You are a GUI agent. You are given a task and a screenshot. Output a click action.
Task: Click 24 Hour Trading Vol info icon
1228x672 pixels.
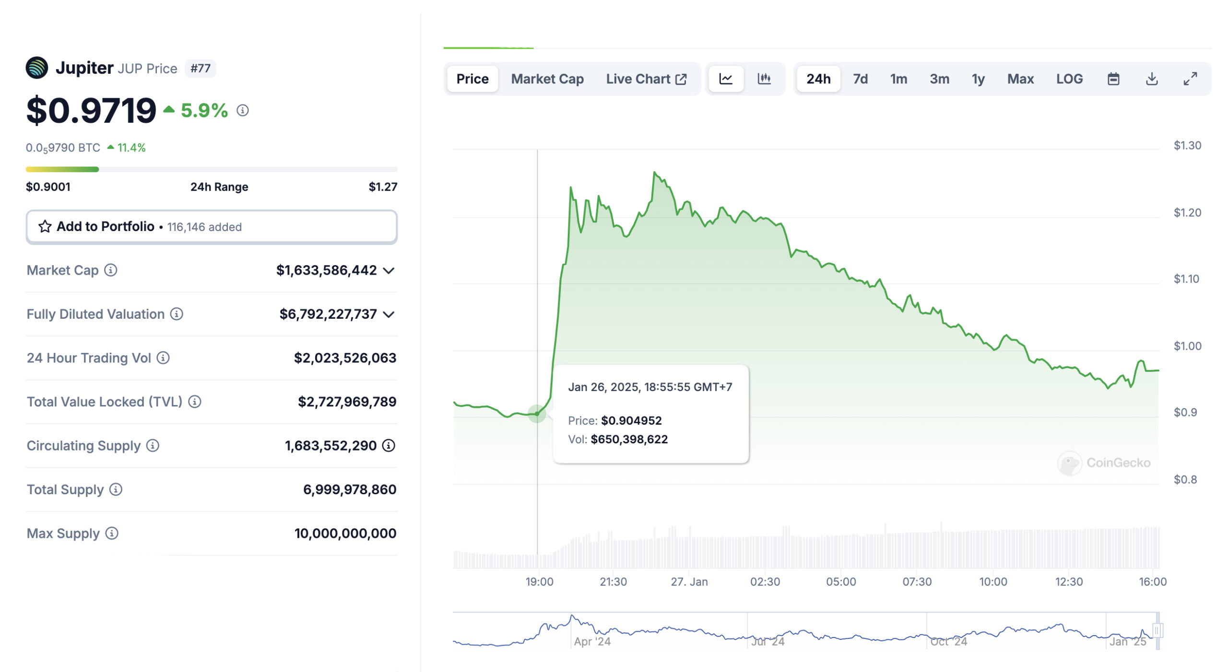pos(163,358)
